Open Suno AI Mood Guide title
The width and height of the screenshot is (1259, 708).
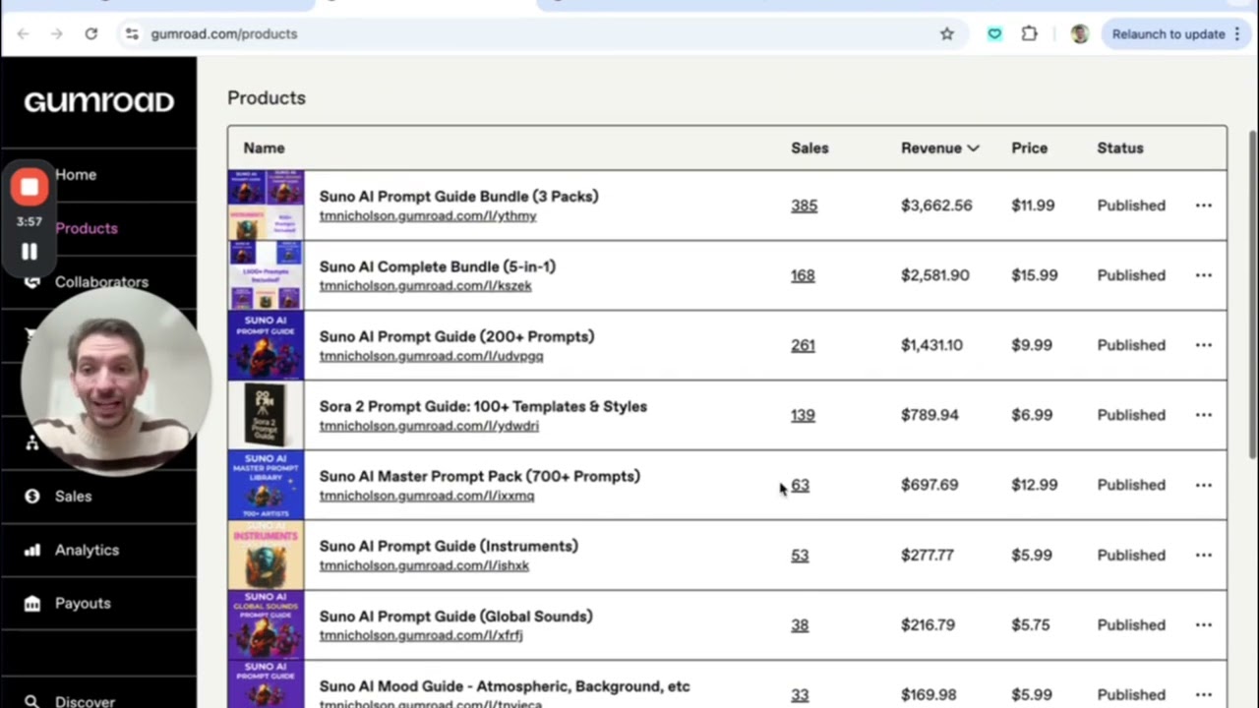pyautogui.click(x=505, y=686)
